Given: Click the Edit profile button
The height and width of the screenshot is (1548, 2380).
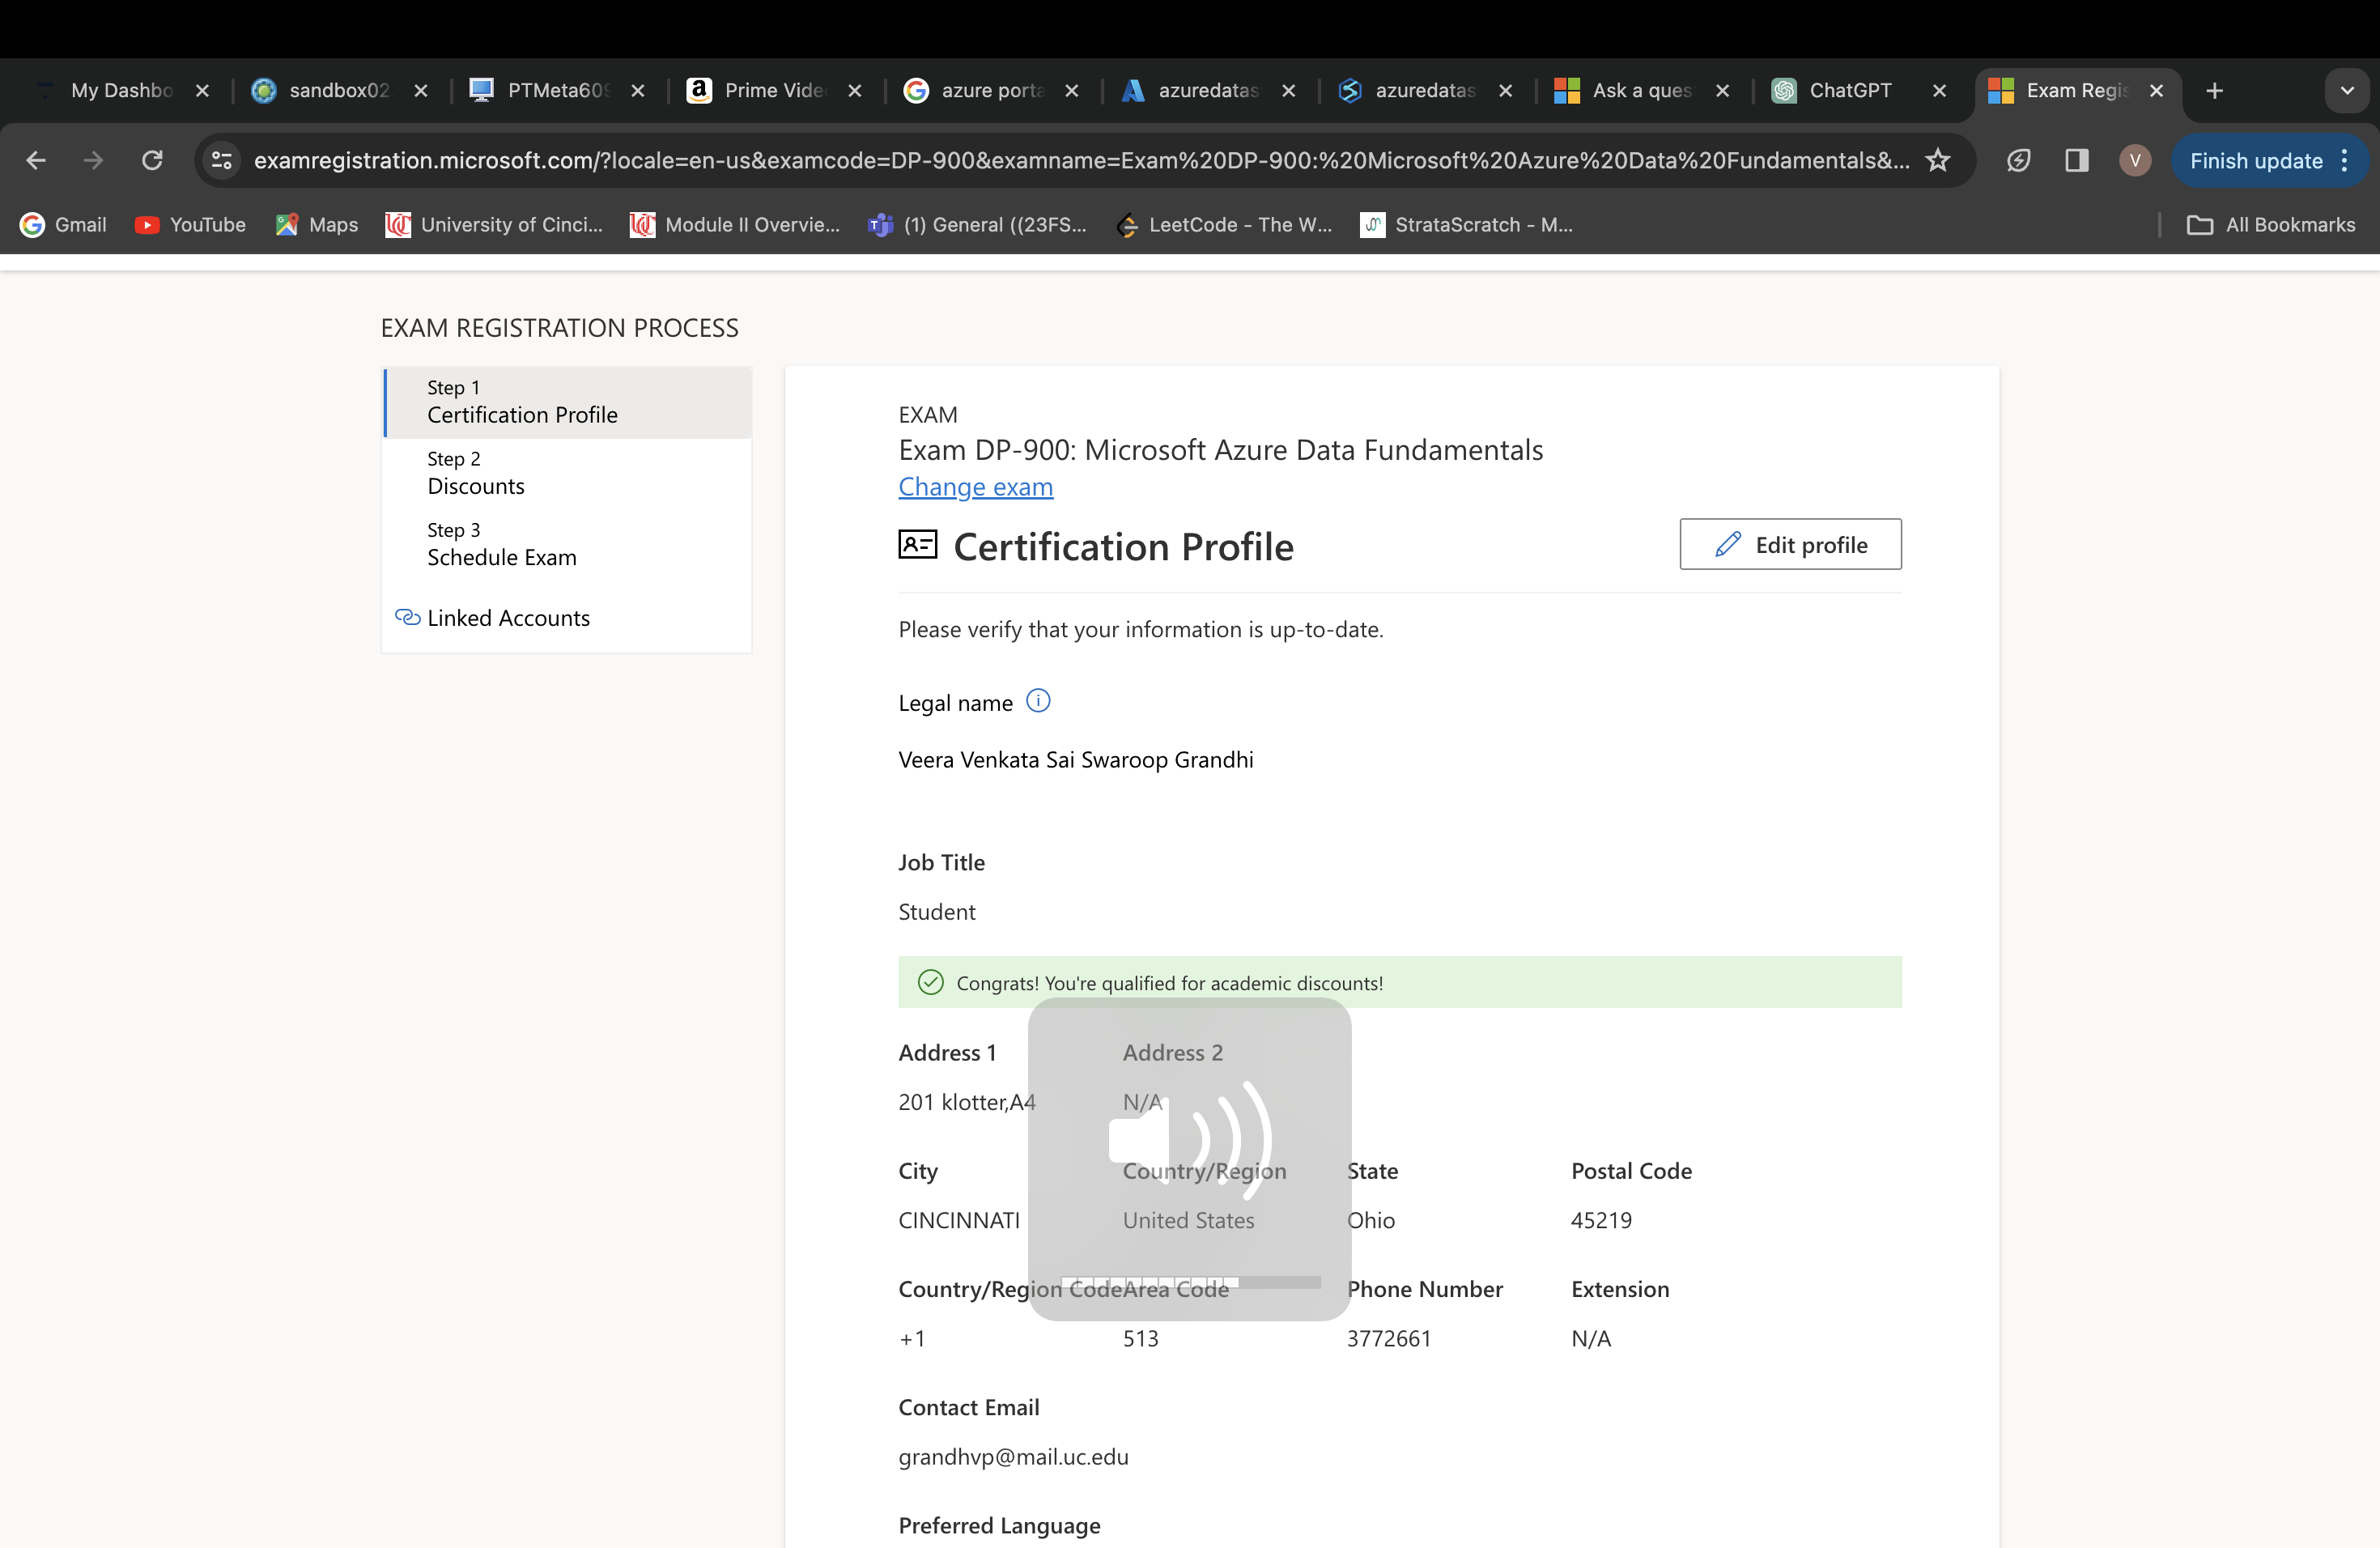Looking at the screenshot, I should tap(1790, 545).
